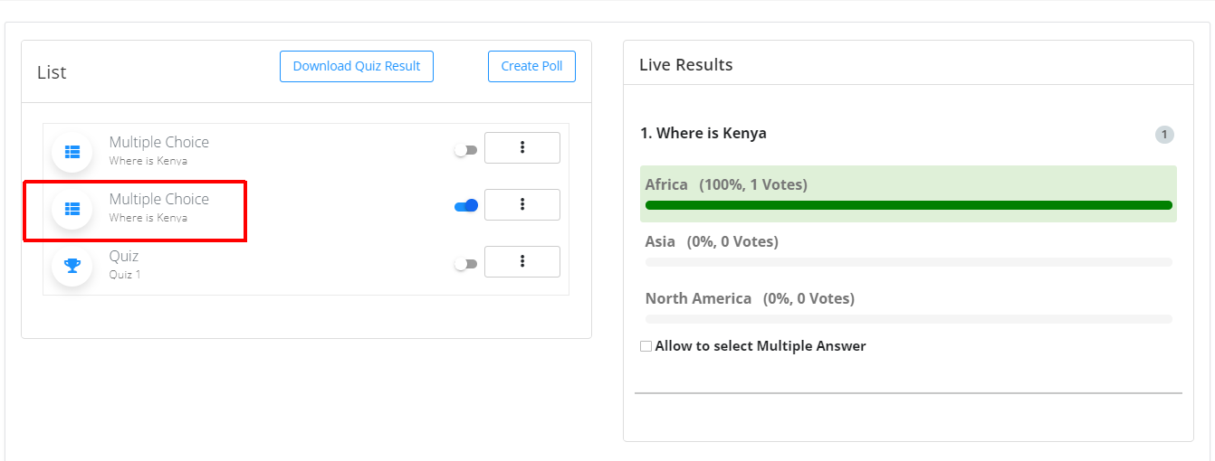The width and height of the screenshot is (1215, 461).
Task: Enable the first Multiple Choice poll toggle
Action: click(x=465, y=150)
